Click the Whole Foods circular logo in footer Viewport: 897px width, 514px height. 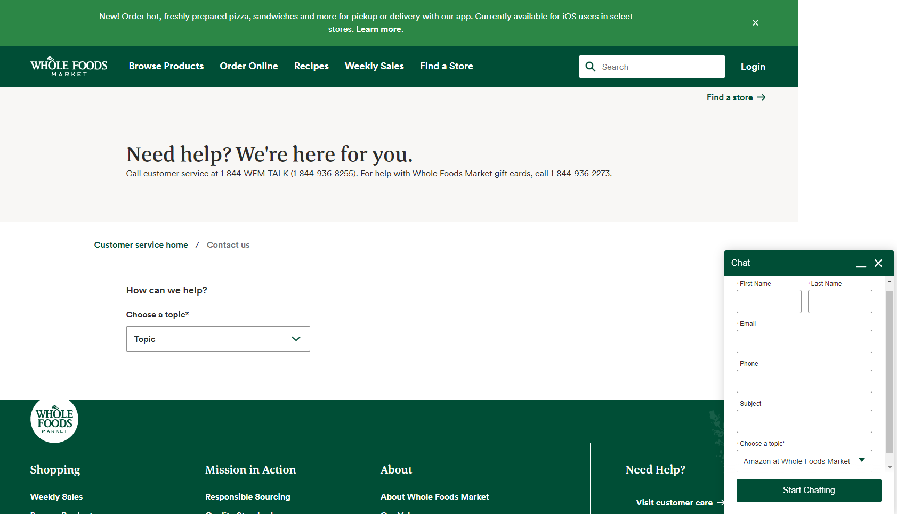[54, 420]
